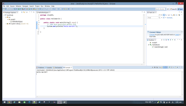Click the search magnifier in Find field
The height and width of the screenshot is (106, 186).
point(159,18)
